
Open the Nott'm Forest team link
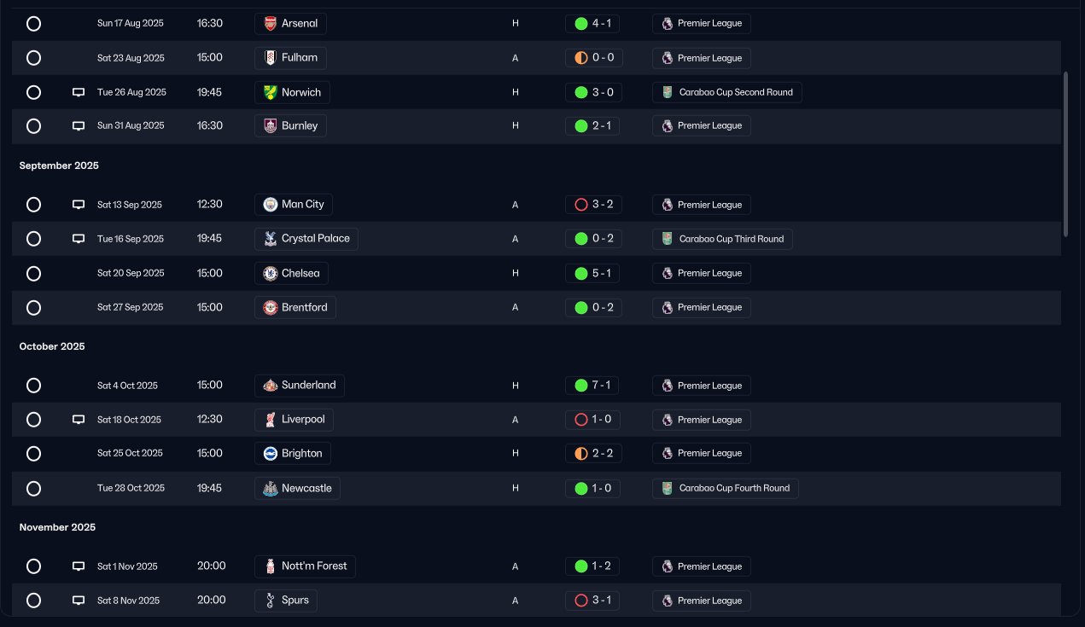[x=305, y=566]
